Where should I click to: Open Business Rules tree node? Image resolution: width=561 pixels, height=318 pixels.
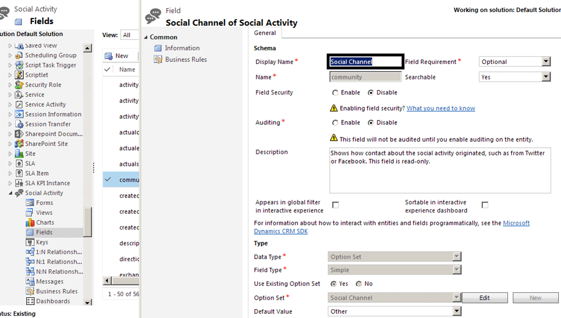click(57, 291)
